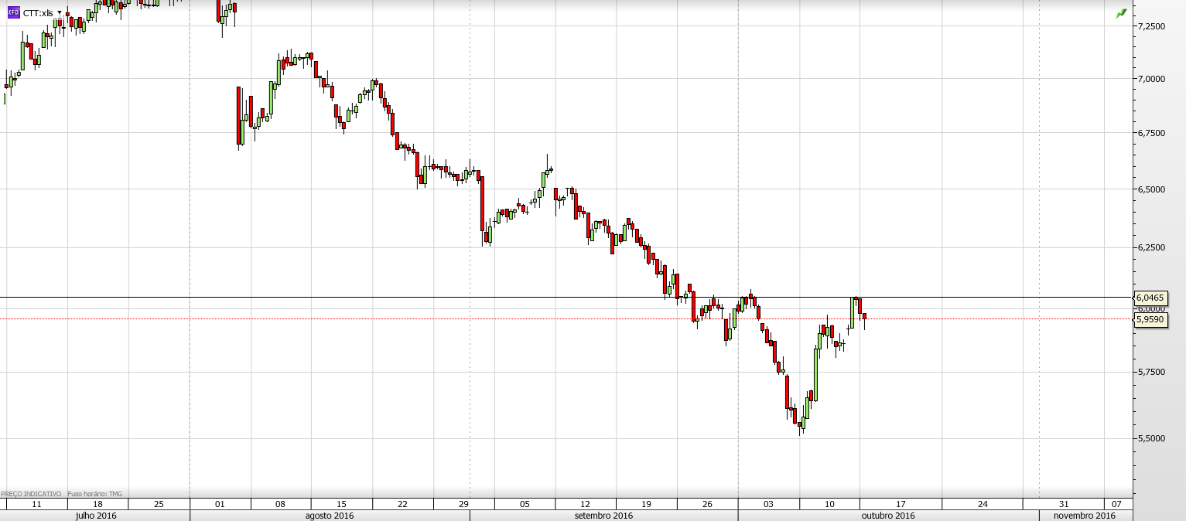Click the date label 11 on time axis

[x=36, y=504]
